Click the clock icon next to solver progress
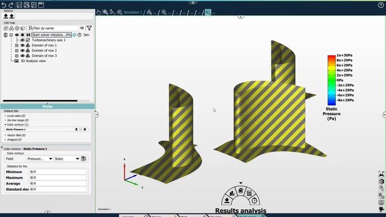 (80, 35)
